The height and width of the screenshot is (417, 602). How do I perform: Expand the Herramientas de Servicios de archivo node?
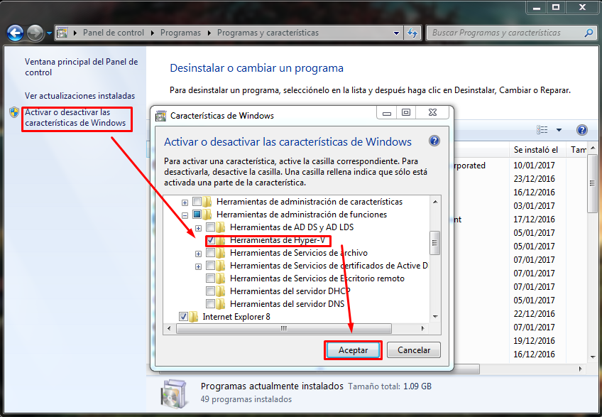coord(199,254)
